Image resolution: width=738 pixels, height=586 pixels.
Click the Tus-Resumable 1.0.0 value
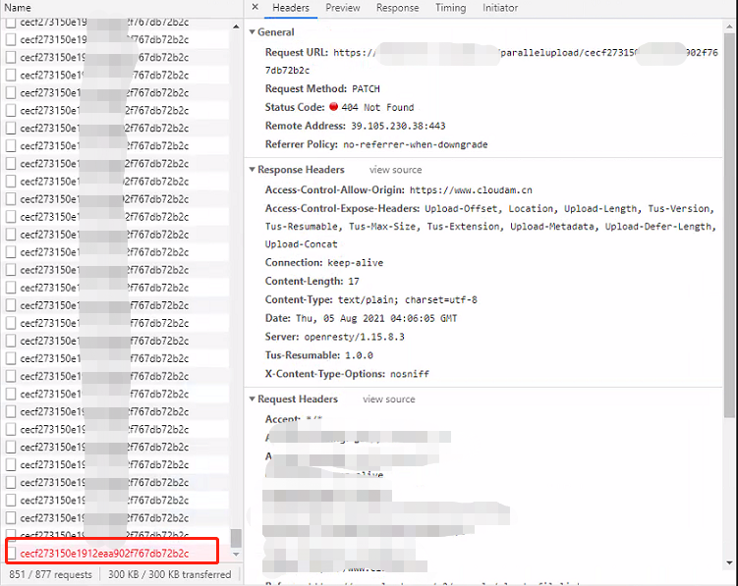click(359, 355)
